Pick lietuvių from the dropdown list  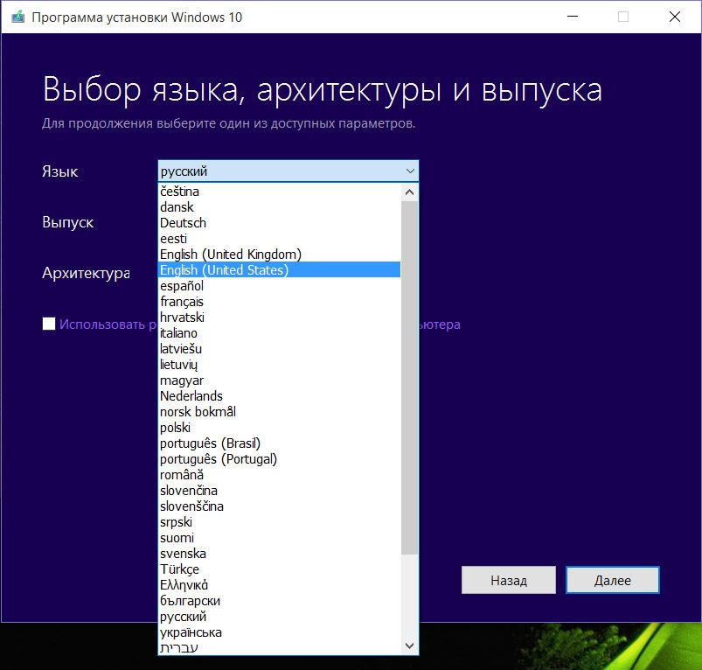point(280,365)
